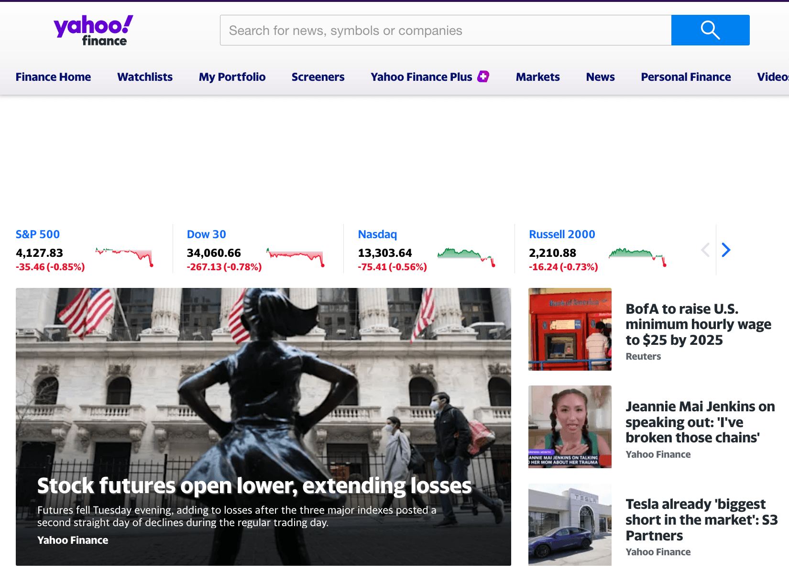Image resolution: width=789 pixels, height=572 pixels.
Task: Select Yahoo Finance Plus nav item
Action: [x=421, y=77]
